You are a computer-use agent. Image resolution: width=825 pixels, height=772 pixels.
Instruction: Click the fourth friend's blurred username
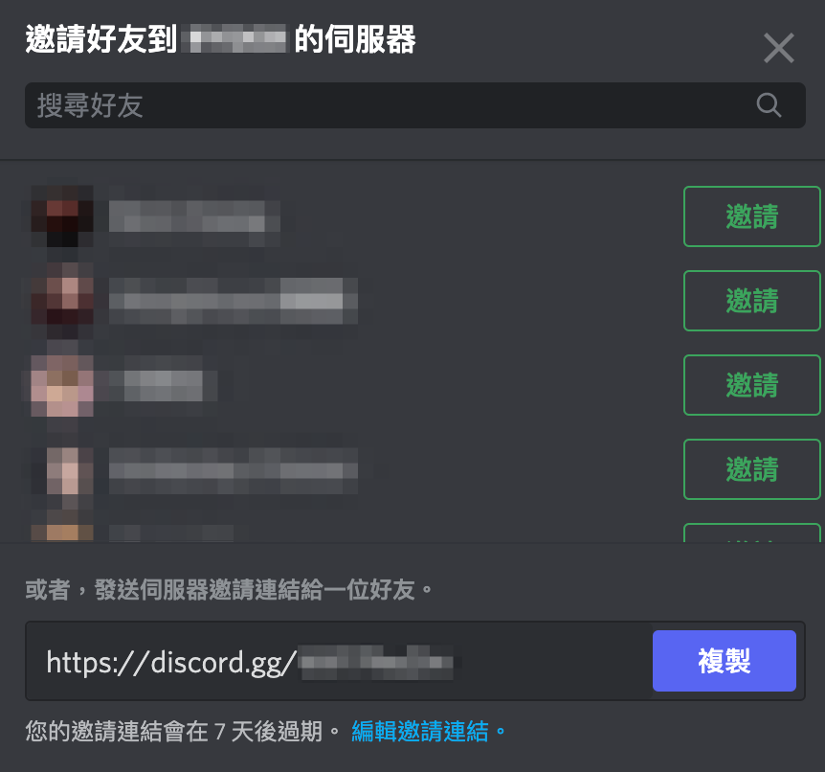click(234, 470)
